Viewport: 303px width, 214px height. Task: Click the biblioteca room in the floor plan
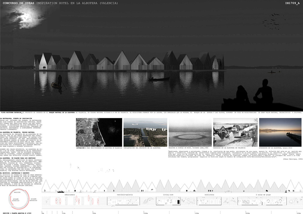pyautogui.click(x=209, y=201)
